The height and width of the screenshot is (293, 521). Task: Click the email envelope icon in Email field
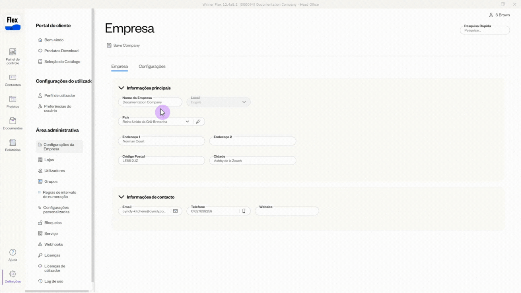click(x=175, y=211)
